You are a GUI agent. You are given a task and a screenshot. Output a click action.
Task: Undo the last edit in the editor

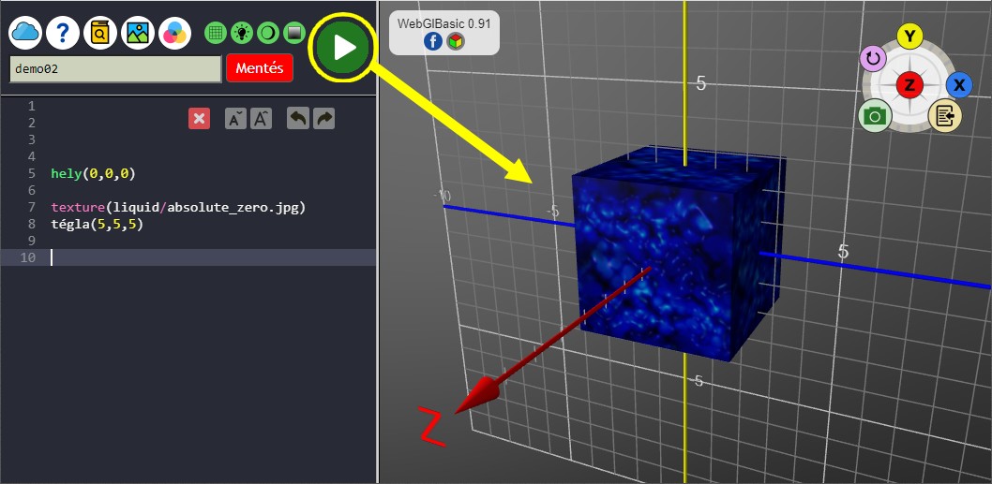297,118
